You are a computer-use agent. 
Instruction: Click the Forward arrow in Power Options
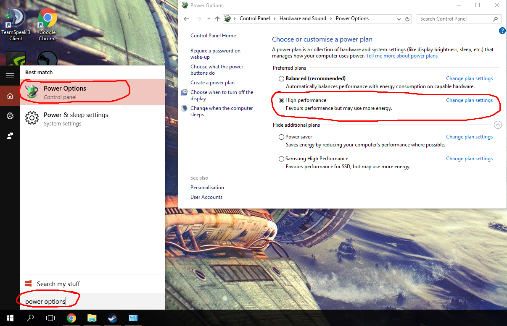[x=199, y=19]
